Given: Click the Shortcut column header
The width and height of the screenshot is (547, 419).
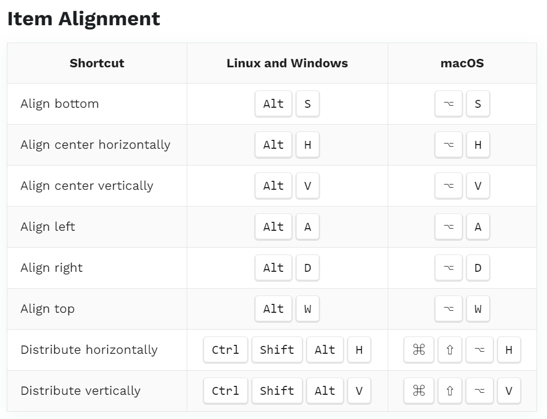Looking at the screenshot, I should (97, 63).
